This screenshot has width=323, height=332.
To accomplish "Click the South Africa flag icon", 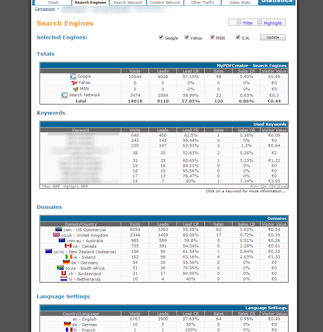I will point(60,268).
